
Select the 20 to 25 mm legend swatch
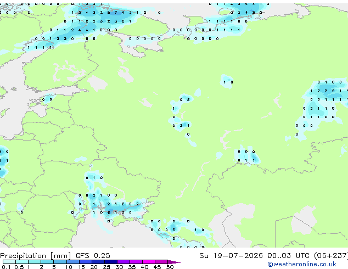pyautogui.click(x=98, y=262)
